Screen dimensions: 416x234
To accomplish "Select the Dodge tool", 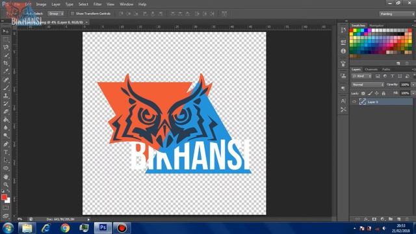I will [x=6, y=136].
